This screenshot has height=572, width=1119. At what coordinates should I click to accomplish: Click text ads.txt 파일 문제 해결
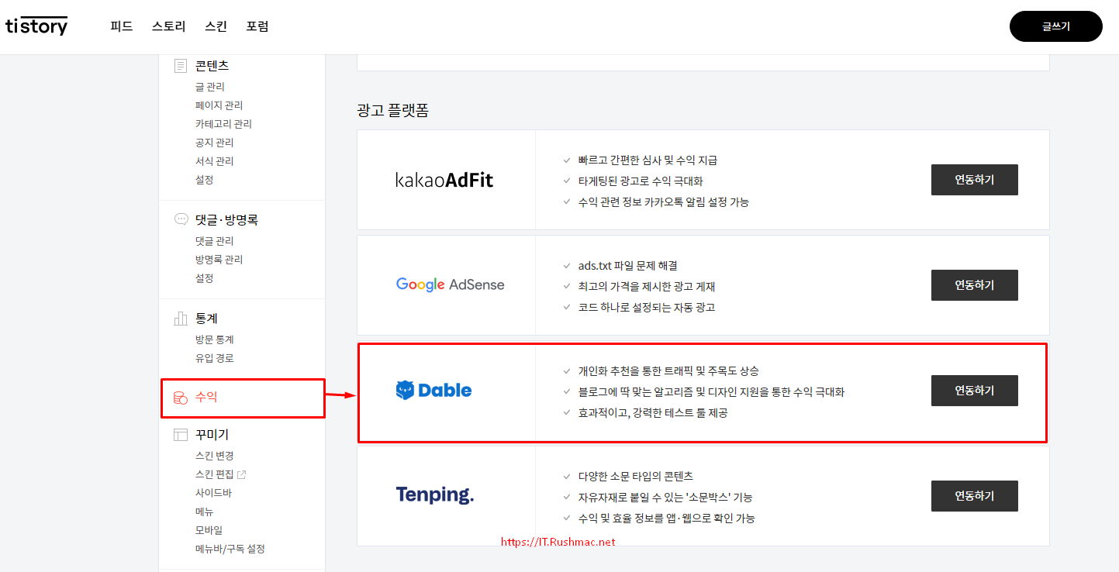pyautogui.click(x=628, y=266)
